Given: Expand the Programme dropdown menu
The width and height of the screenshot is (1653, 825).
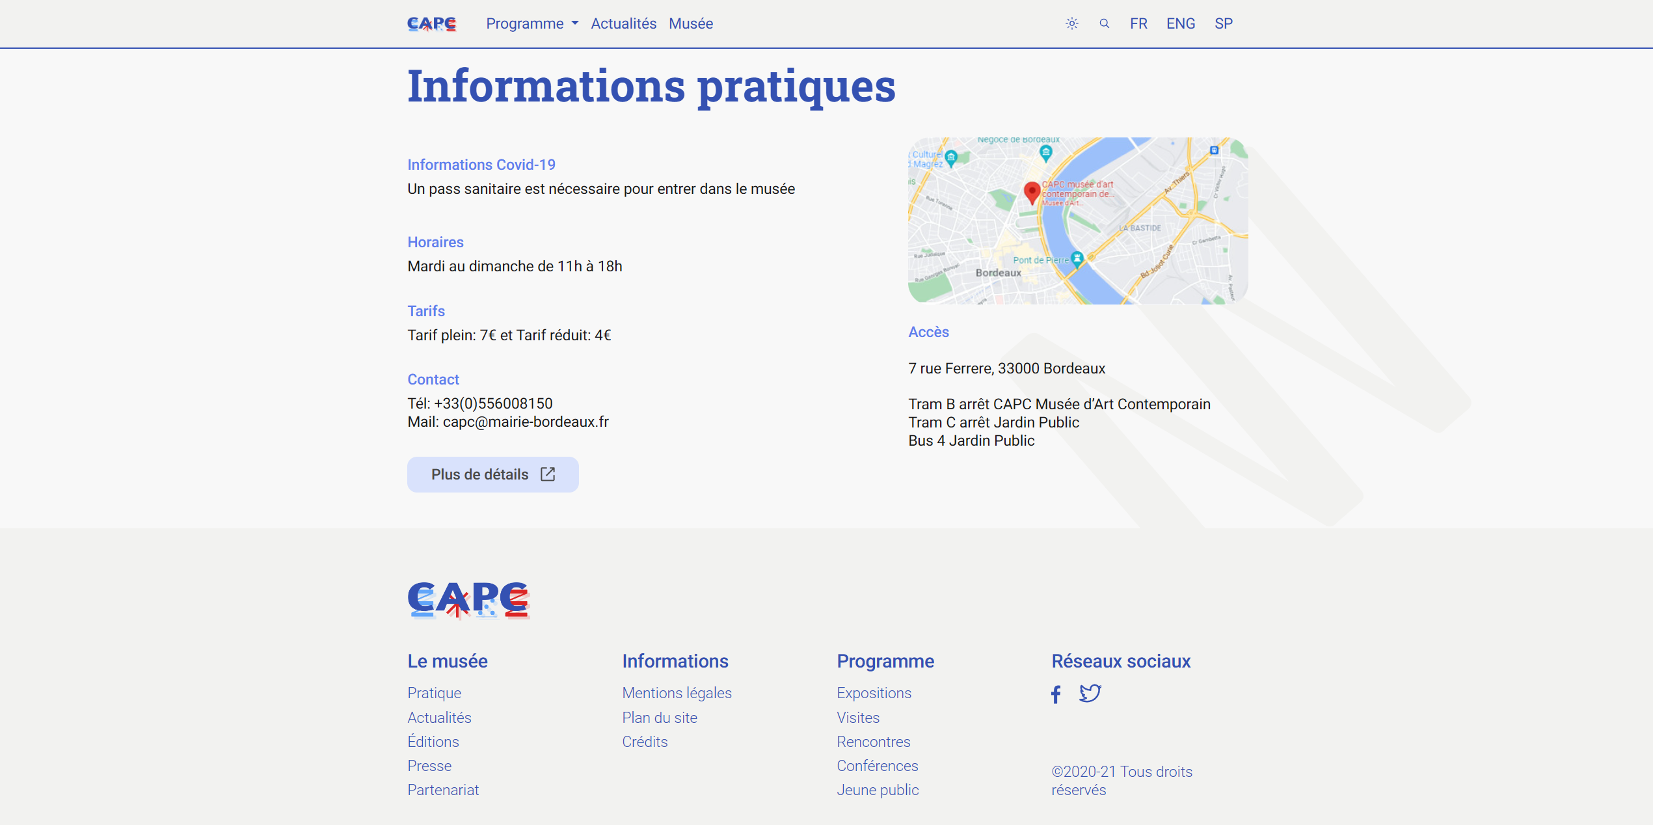Looking at the screenshot, I should (532, 24).
